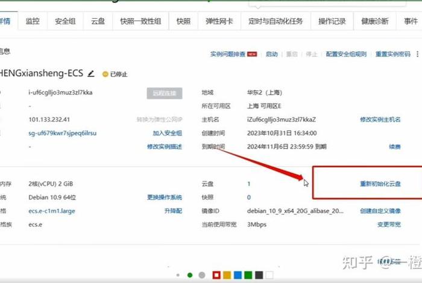Screen dimensions: 422x283
Task: Click the greyed 重启 action
Action: (292, 54)
